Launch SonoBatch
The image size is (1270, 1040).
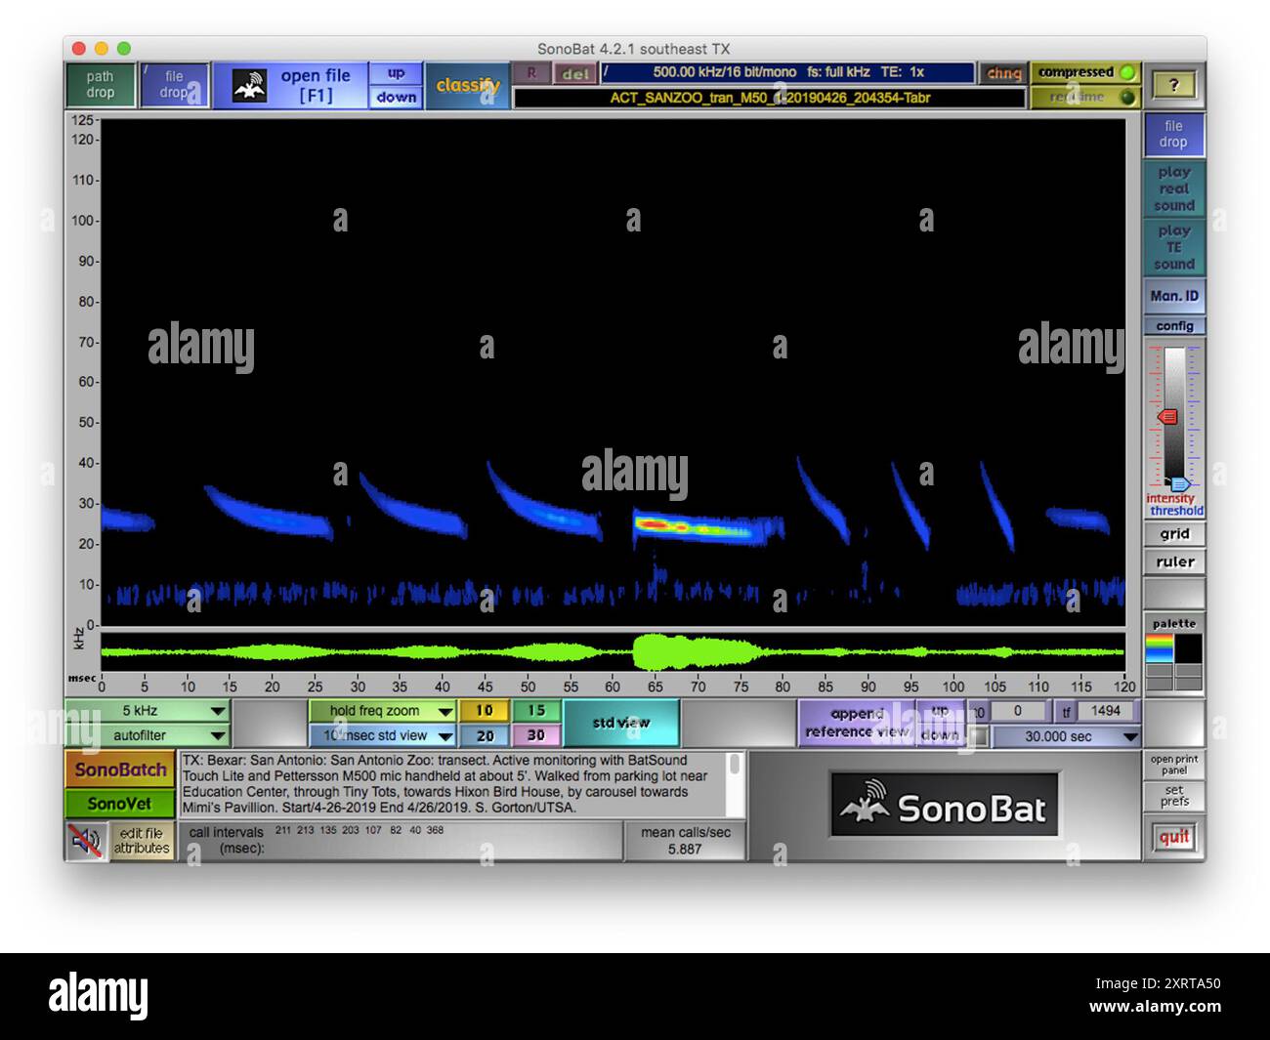[x=120, y=770]
